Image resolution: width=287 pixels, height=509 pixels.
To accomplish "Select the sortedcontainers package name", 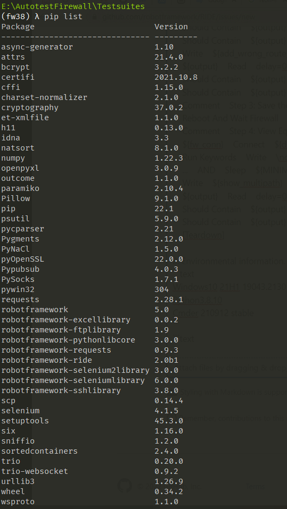I will (x=39, y=451).
